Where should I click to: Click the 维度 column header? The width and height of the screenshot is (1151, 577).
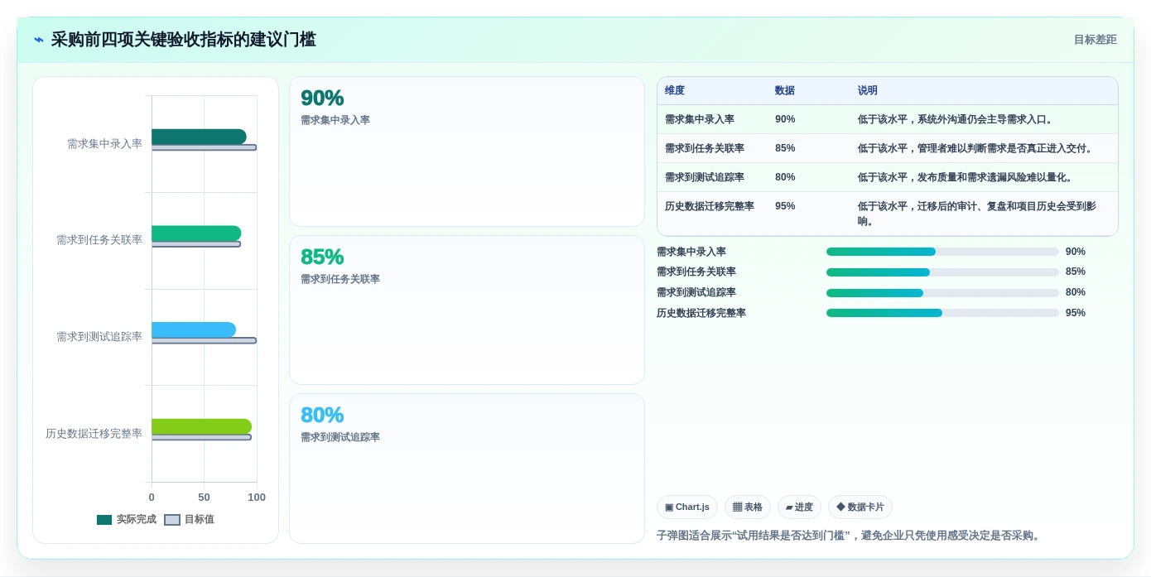point(675,91)
